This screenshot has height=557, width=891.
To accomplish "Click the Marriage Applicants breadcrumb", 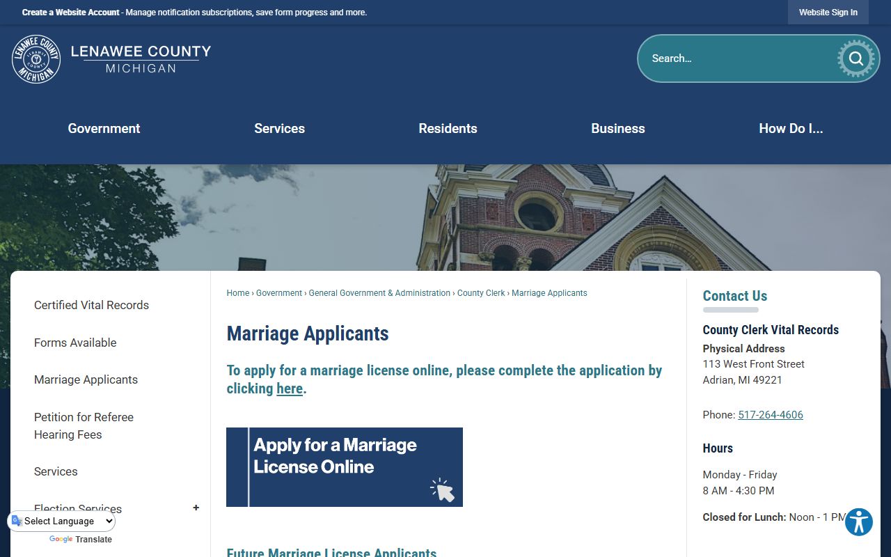I will coord(549,293).
